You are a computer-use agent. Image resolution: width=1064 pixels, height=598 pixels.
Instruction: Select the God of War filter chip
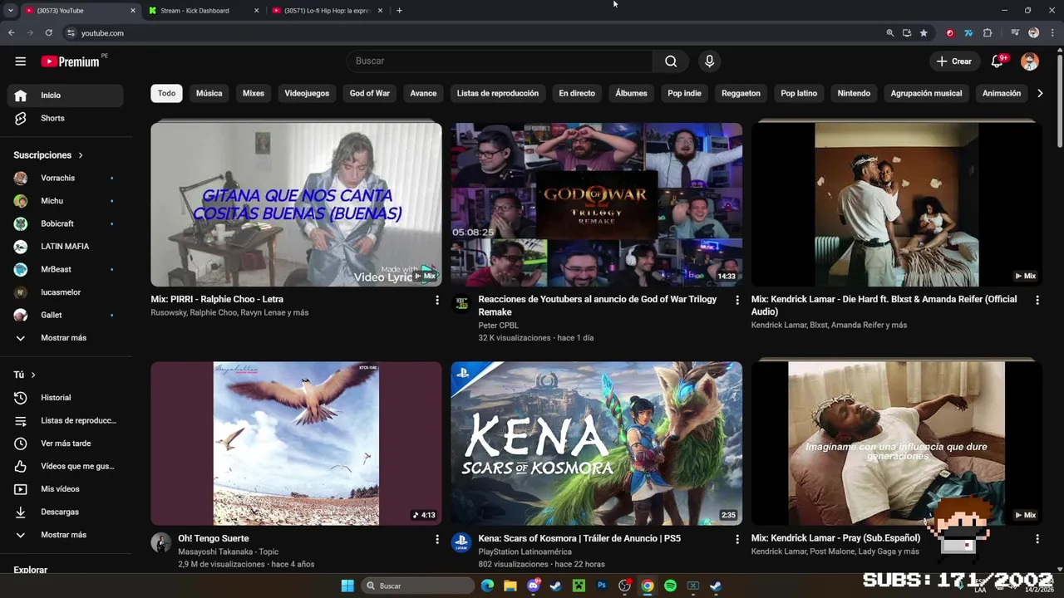coord(369,93)
